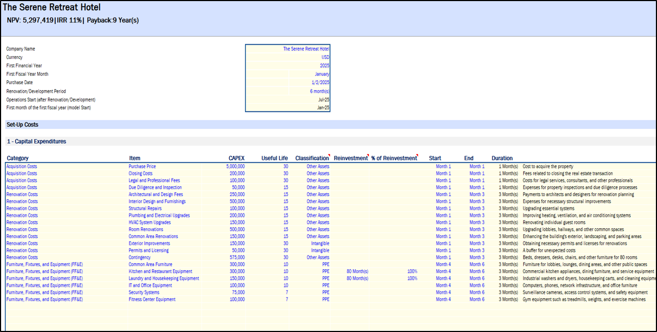Click the Fitness Center Equipment item cell
657x332 pixels.
(152, 299)
